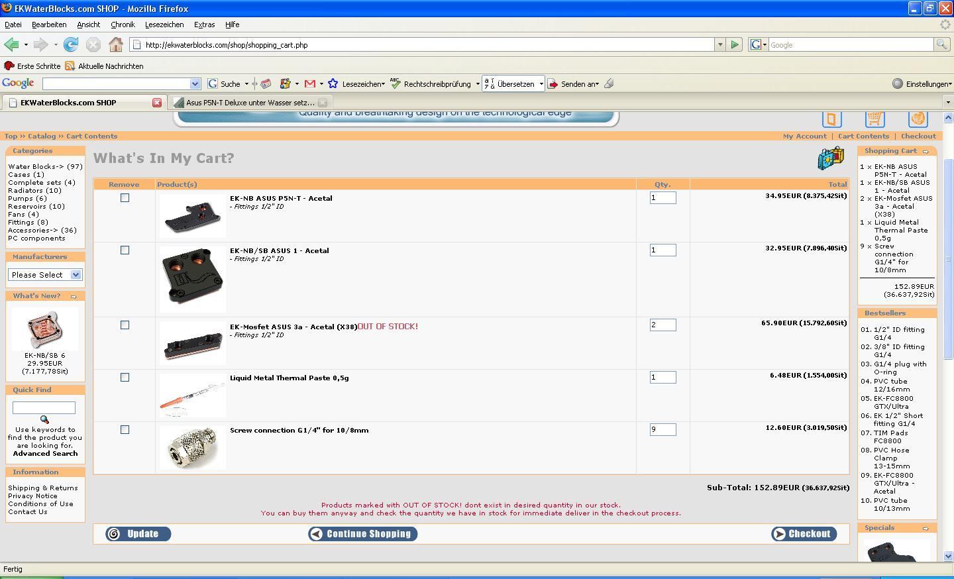Open the Datei menu
This screenshot has width=954, height=579.
(x=13, y=25)
